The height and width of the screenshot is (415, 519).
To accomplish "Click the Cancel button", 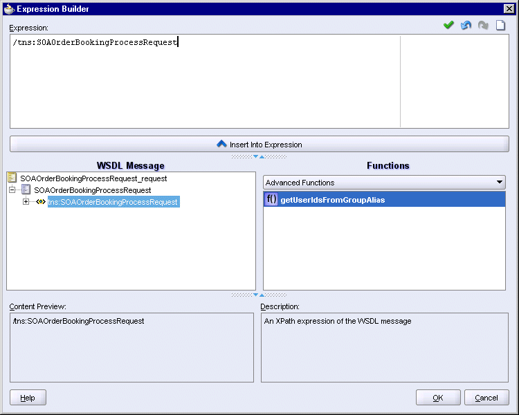I will tap(486, 398).
